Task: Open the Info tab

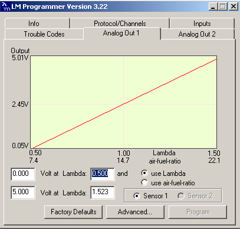Action: [37, 24]
